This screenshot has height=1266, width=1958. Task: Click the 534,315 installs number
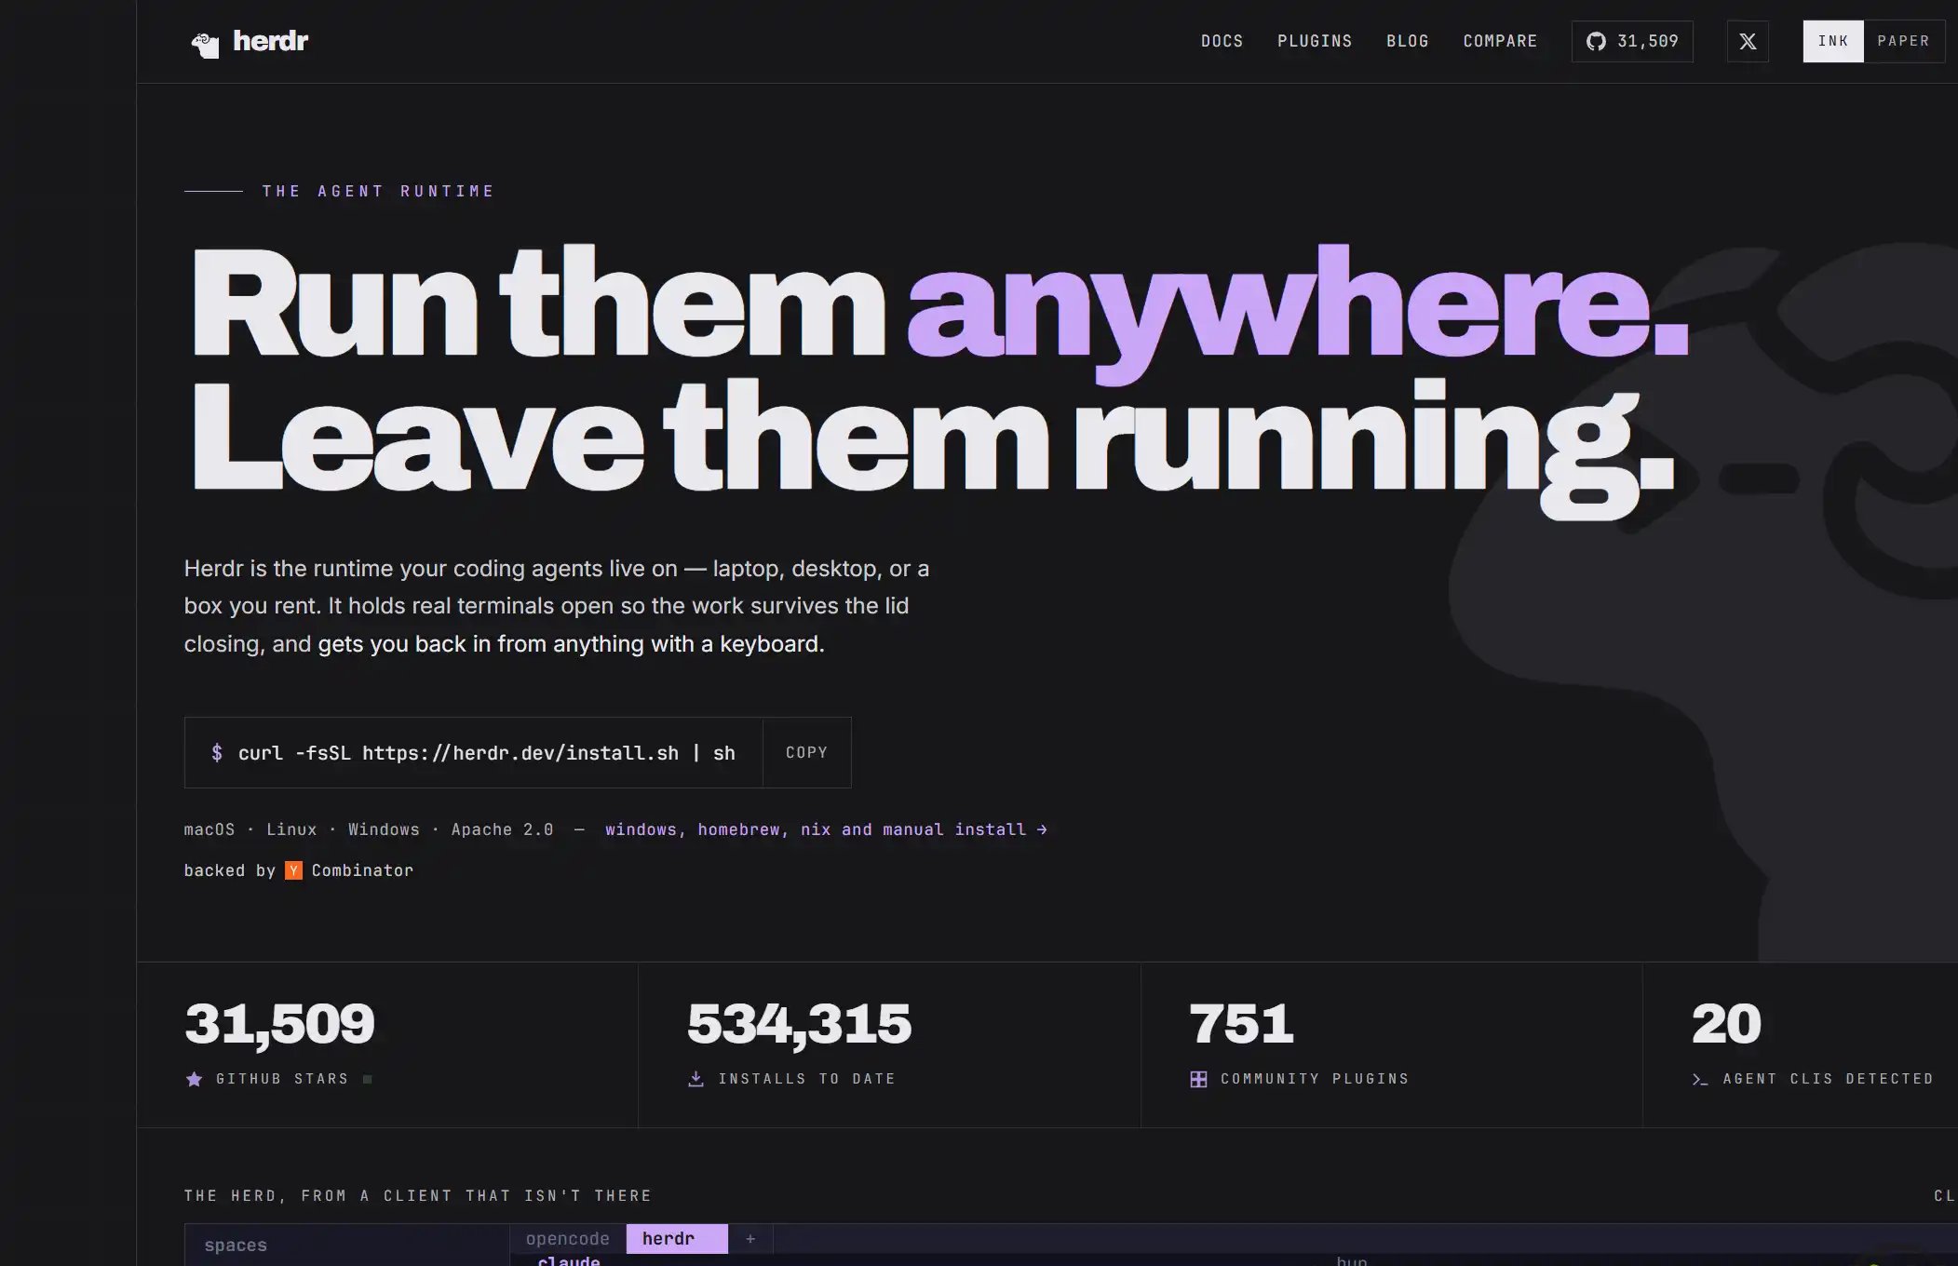[x=799, y=1024]
